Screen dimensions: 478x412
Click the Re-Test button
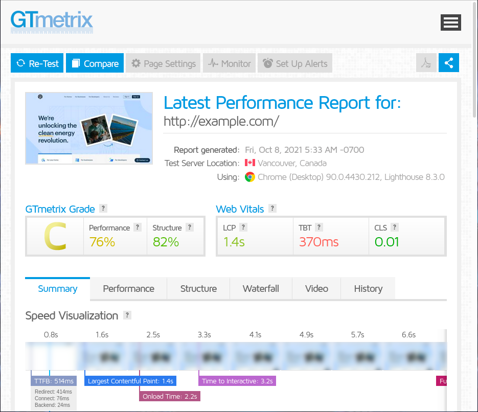pyautogui.click(x=37, y=63)
